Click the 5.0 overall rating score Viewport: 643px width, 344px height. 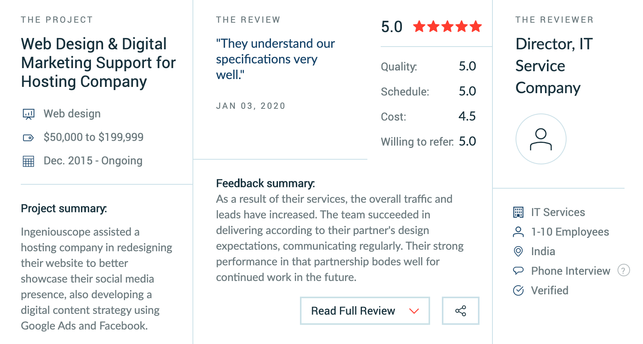pos(392,27)
